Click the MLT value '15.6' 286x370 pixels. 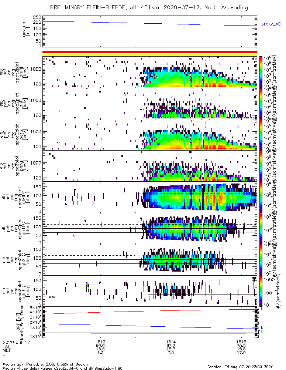tap(100, 349)
